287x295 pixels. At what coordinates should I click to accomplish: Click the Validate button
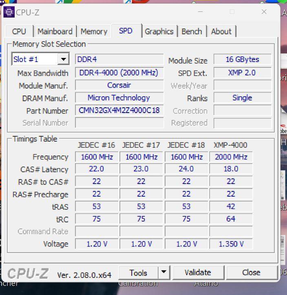[x=198, y=273]
